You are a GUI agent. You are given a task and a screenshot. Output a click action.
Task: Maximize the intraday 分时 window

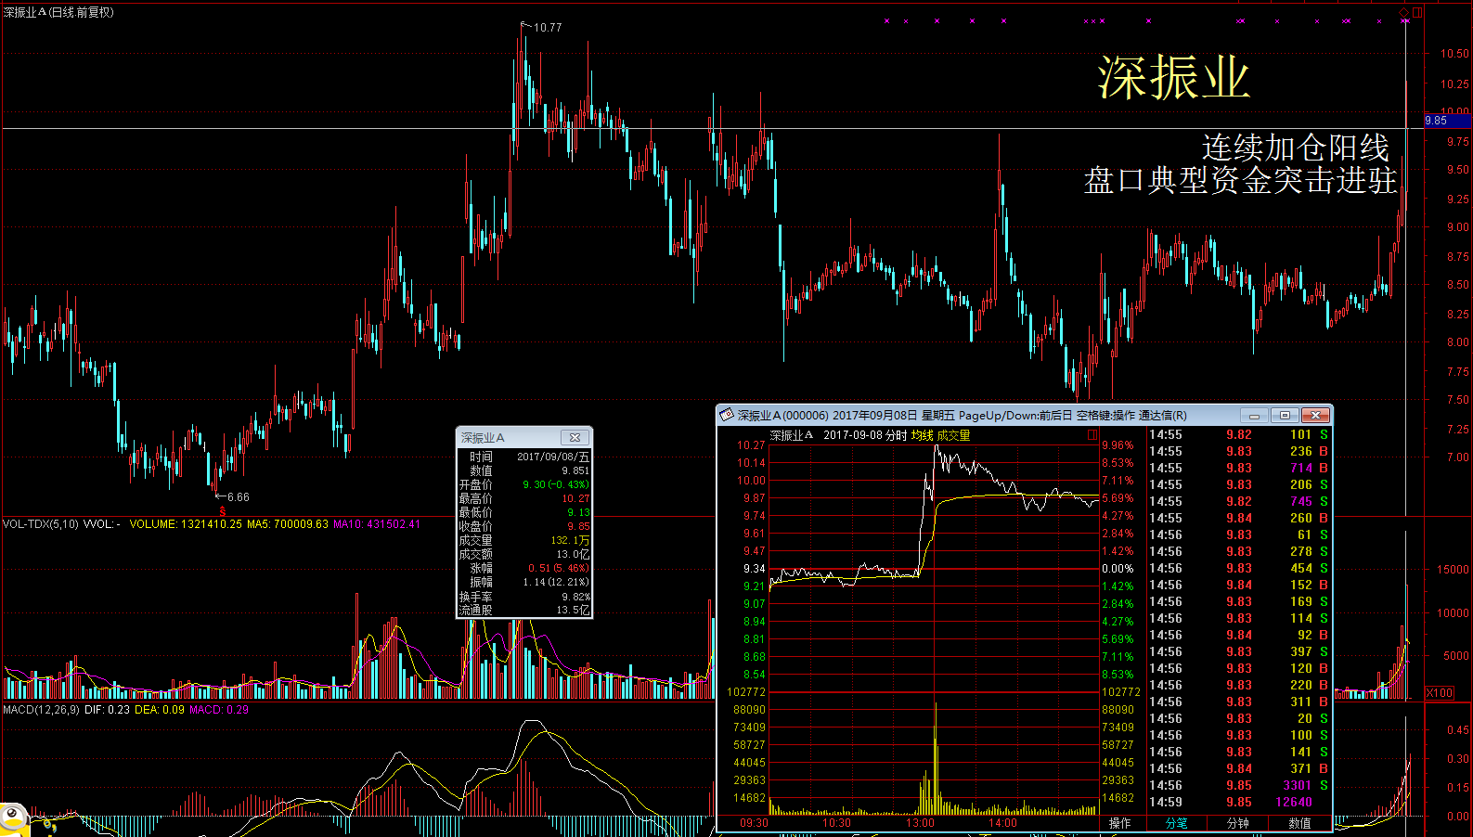point(1285,415)
